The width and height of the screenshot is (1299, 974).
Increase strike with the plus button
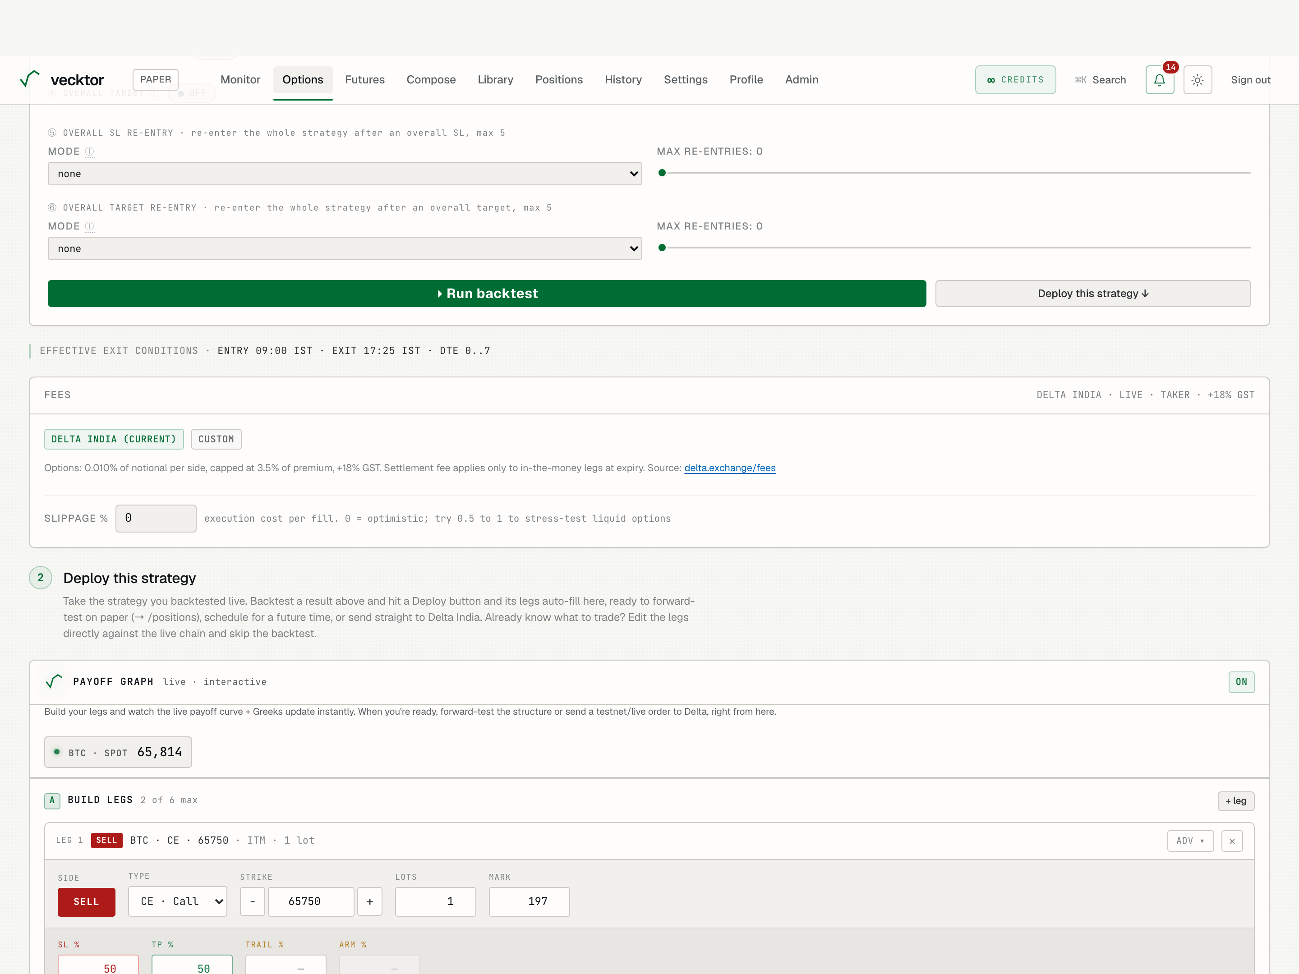370,901
